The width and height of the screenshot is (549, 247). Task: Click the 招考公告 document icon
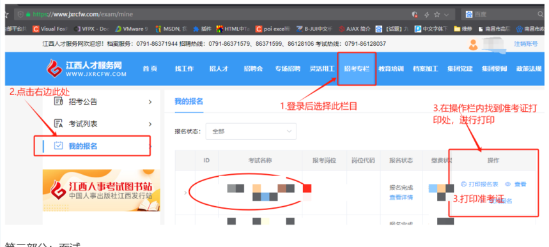tap(58, 101)
